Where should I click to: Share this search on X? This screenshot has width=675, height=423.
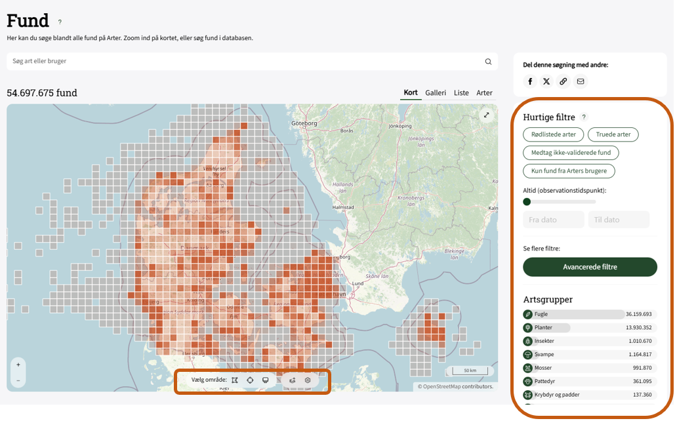[546, 81]
